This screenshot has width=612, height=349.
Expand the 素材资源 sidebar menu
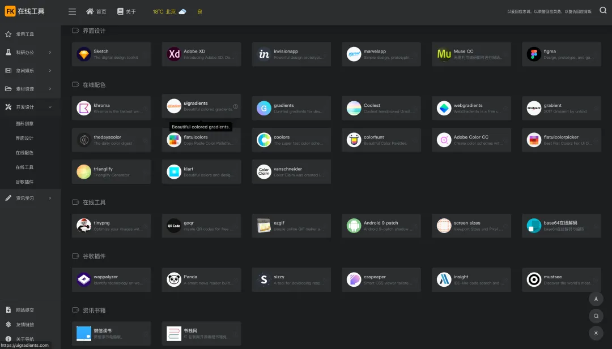(x=31, y=89)
